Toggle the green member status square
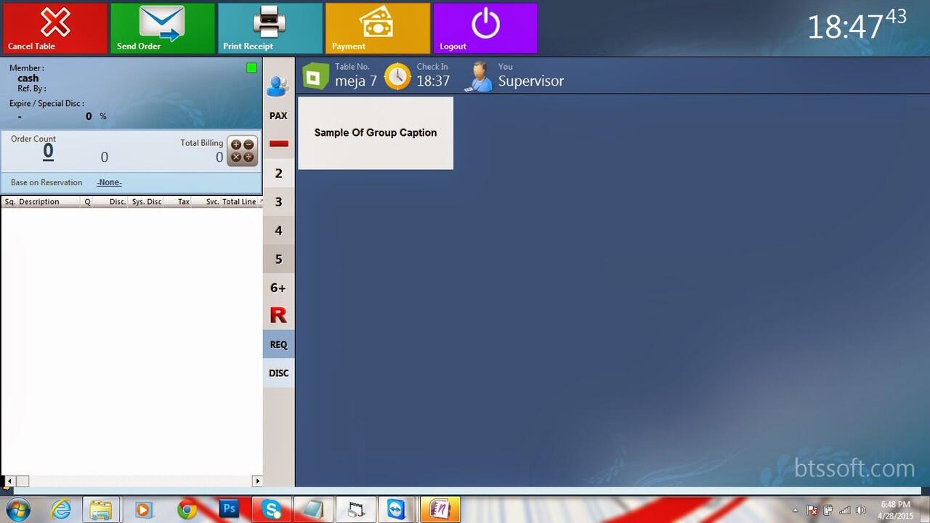 click(251, 68)
